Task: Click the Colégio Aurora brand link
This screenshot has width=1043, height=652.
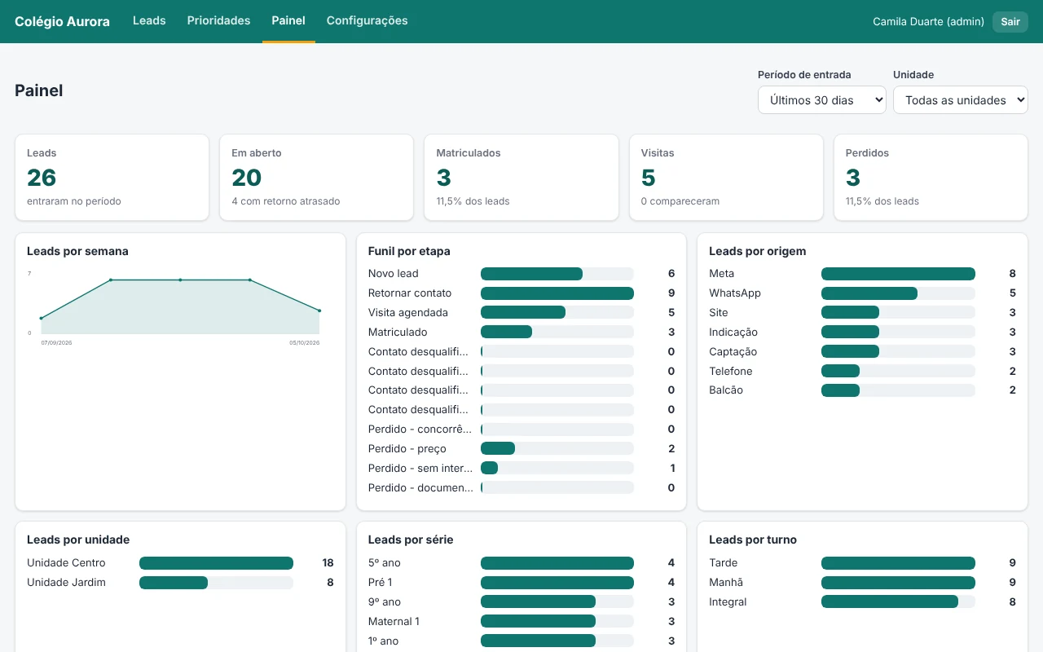Action: 62,22
